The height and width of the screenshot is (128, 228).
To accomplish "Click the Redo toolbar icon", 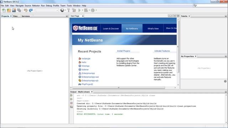I will point(31,10).
